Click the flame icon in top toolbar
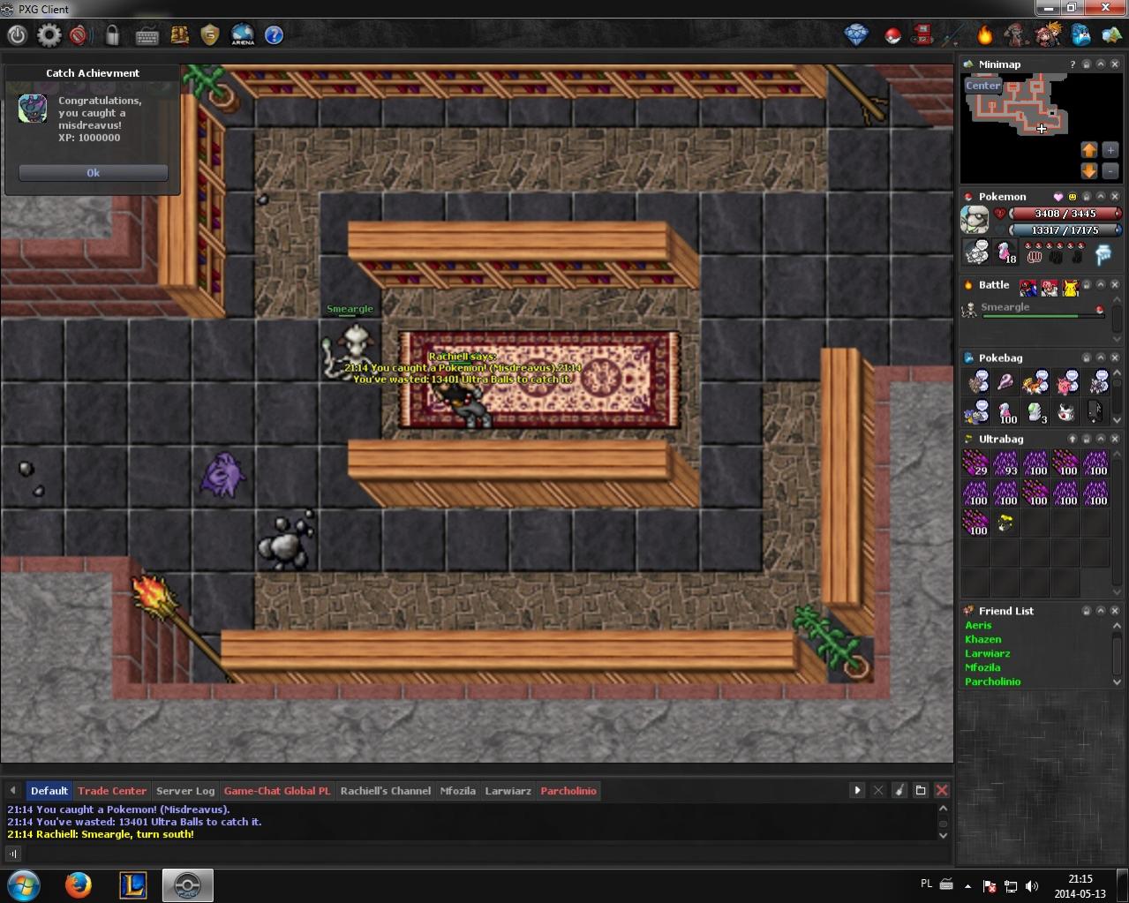Screen dimensions: 1129x903 pos(984,35)
